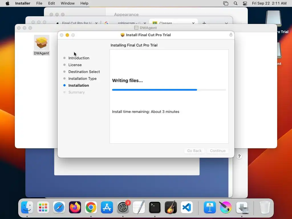The image size is (292, 219).
Task: Click the Appearance title in the Settings window
Action: (126, 15)
